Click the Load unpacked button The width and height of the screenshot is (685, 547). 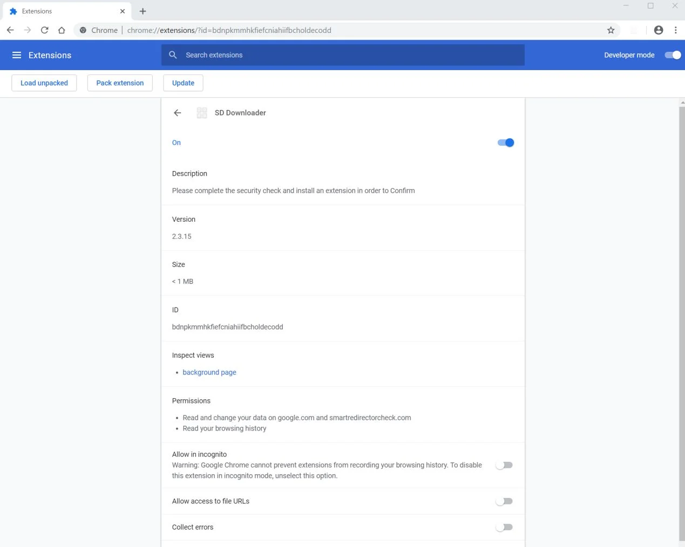coord(44,83)
